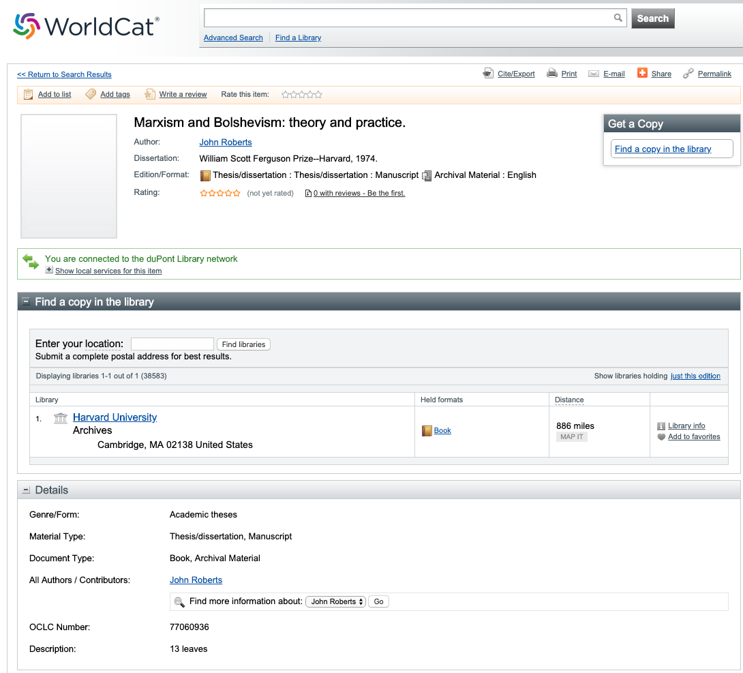Image resolution: width=743 pixels, height=673 pixels.
Task: Open Find a Library link
Action: pos(298,38)
